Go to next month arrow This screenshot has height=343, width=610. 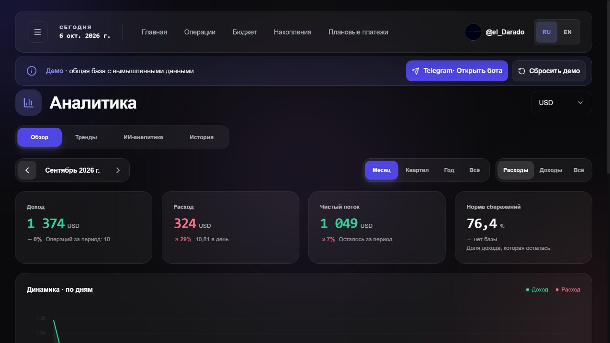click(x=118, y=170)
